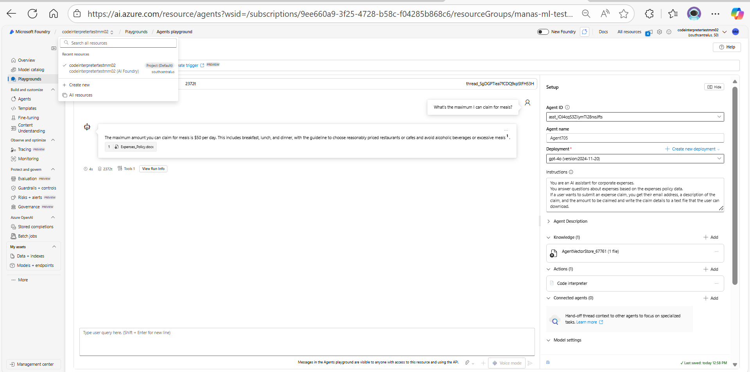This screenshot has height=372, width=750.
Task: Click the user query text box
Action: [307, 342]
